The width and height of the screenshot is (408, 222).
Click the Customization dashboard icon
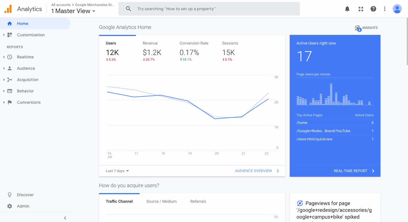pyautogui.click(x=10, y=35)
